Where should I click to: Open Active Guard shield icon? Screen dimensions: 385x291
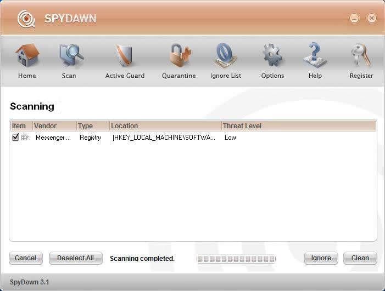click(125, 56)
